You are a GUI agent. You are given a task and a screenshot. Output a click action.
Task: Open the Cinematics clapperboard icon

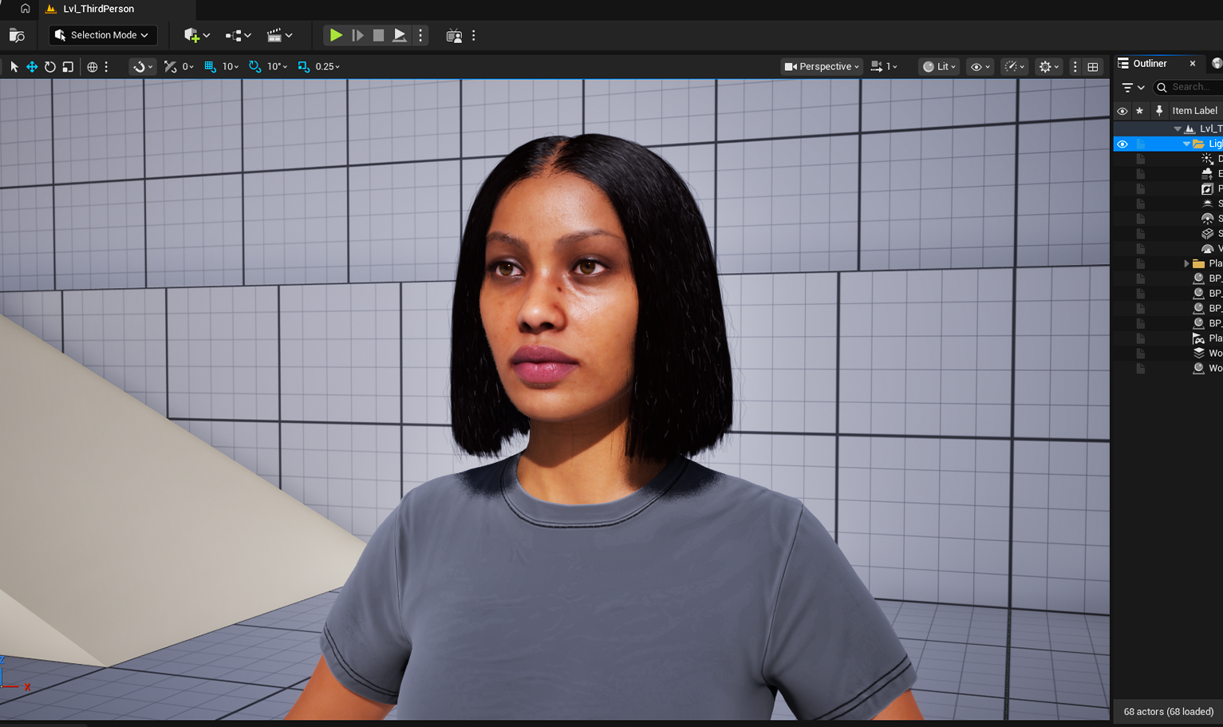click(275, 35)
